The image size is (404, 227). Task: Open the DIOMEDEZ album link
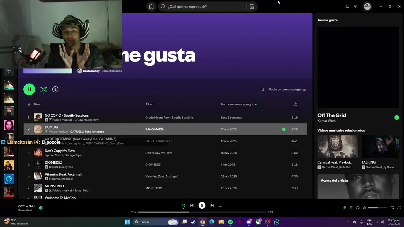pos(153,165)
